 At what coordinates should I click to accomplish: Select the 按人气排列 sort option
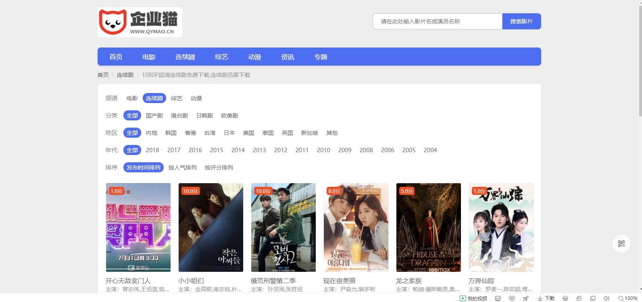182,168
